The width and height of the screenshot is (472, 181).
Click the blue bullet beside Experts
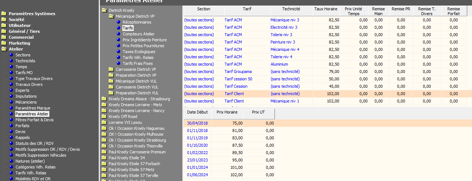tap(11, 90)
